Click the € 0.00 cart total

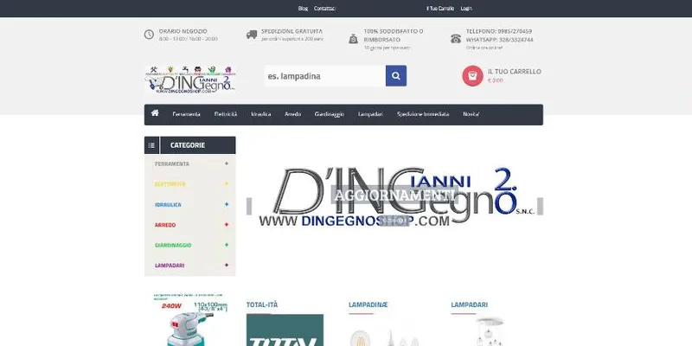click(495, 80)
